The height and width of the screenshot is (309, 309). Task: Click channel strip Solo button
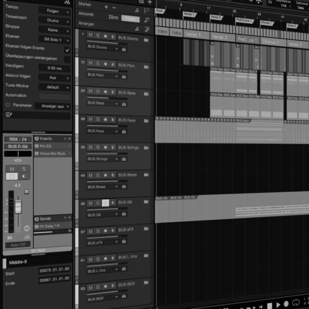(24, 169)
